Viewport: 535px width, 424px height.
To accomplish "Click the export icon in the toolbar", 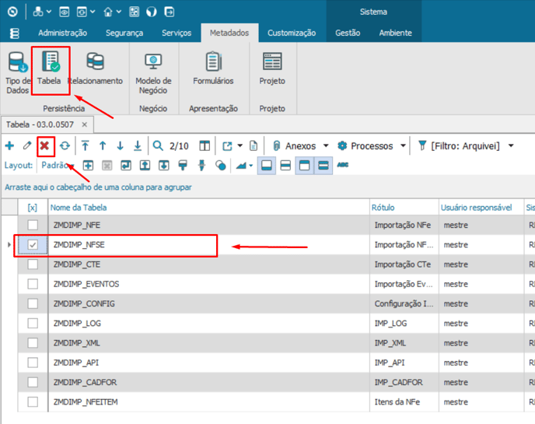I will point(227,146).
